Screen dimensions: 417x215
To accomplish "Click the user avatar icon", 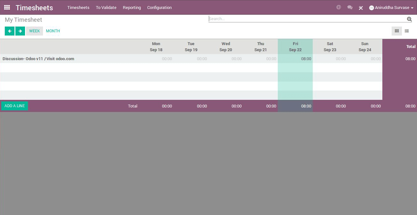I will [371, 8].
